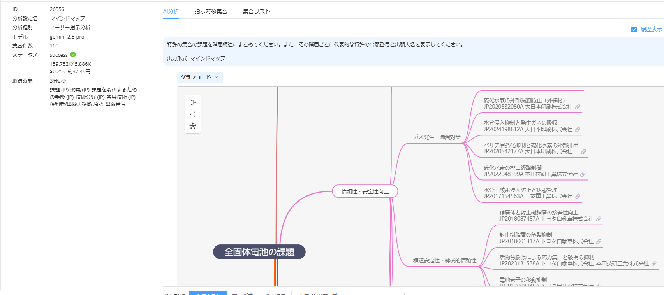Click the 信頼性・安全性向上 mind map node
664x295 pixels.
(x=365, y=191)
